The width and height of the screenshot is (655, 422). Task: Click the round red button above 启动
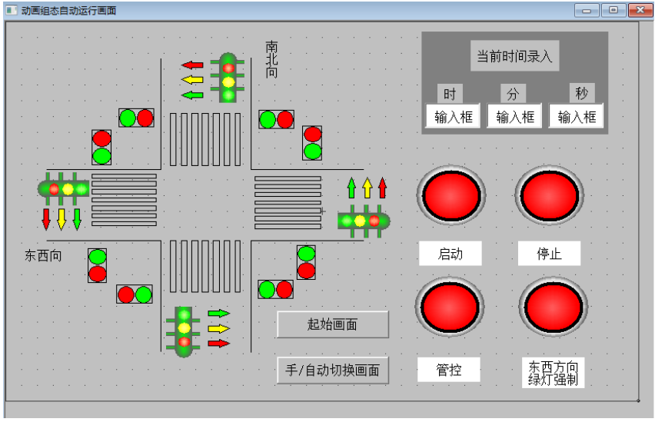click(x=451, y=195)
